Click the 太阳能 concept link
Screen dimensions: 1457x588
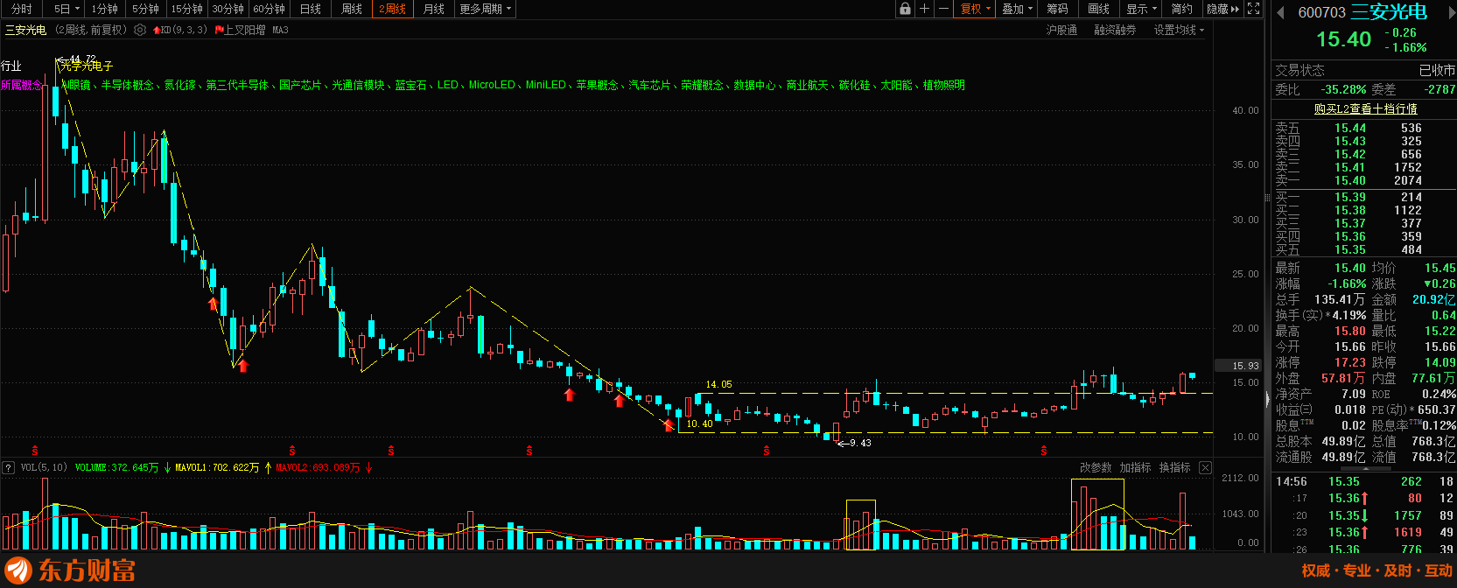point(896,85)
